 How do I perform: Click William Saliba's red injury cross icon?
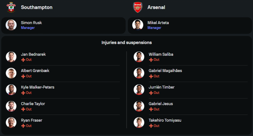pos(151,60)
